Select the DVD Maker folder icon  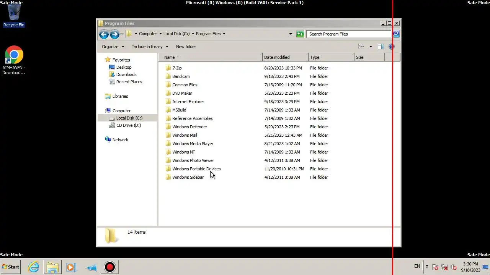[x=168, y=93]
